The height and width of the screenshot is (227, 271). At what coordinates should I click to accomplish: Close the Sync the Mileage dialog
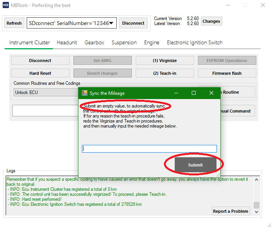click(x=211, y=93)
